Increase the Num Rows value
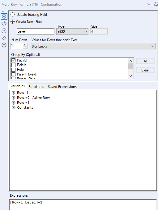This screenshot has height=210, width=158. tap(25, 45)
